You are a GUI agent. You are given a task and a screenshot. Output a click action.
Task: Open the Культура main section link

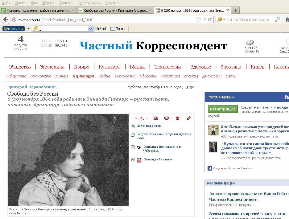[x=109, y=67]
